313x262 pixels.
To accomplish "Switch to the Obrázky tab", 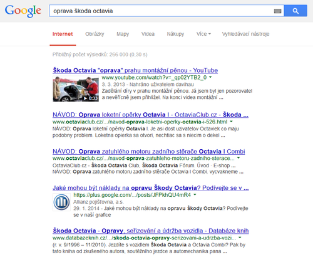I will pos(95,34).
